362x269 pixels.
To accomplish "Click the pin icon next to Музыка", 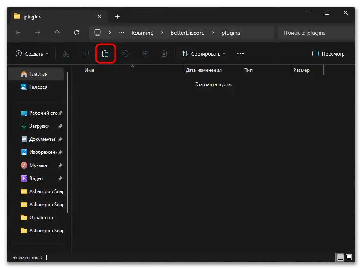I will tap(60, 165).
